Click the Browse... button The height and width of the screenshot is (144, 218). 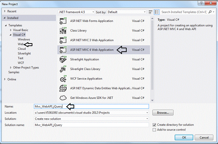pos(163,113)
